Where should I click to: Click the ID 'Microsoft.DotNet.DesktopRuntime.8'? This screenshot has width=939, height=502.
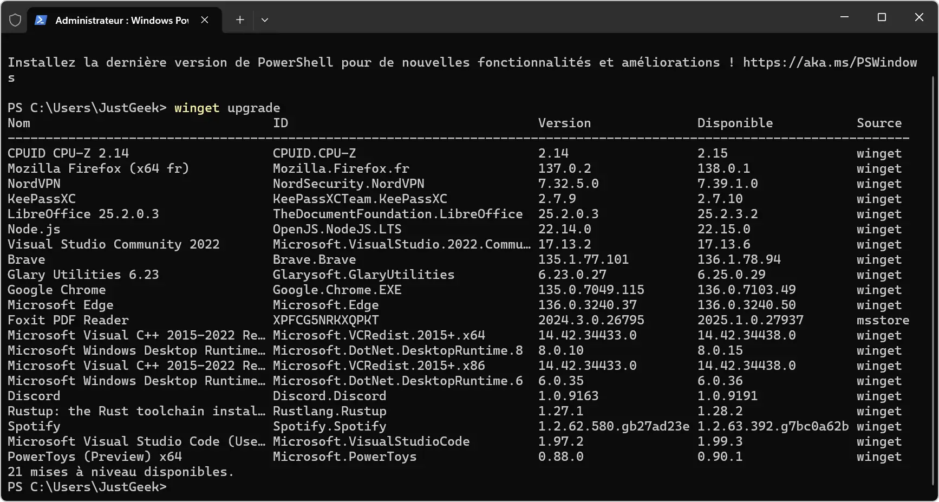coord(398,350)
